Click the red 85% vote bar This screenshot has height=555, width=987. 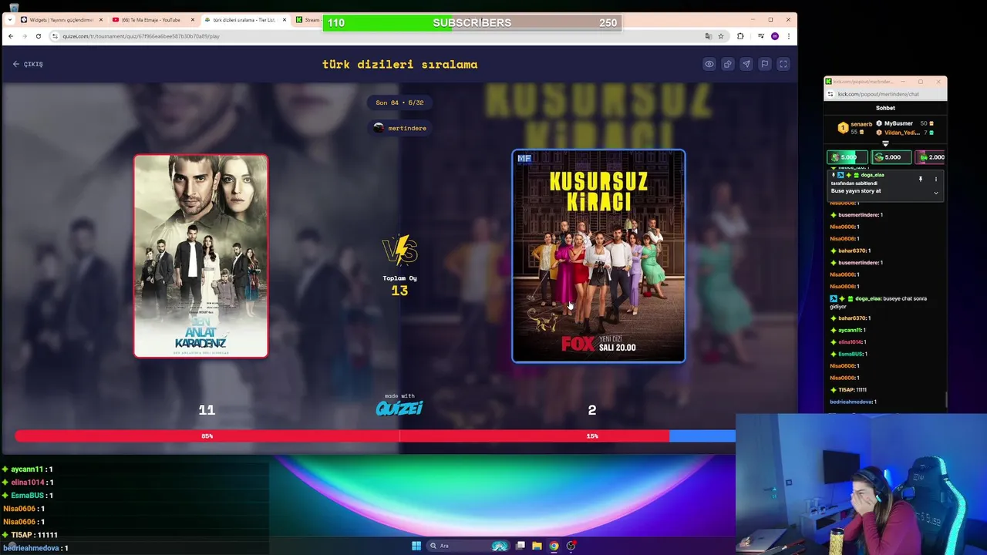[x=342, y=436]
